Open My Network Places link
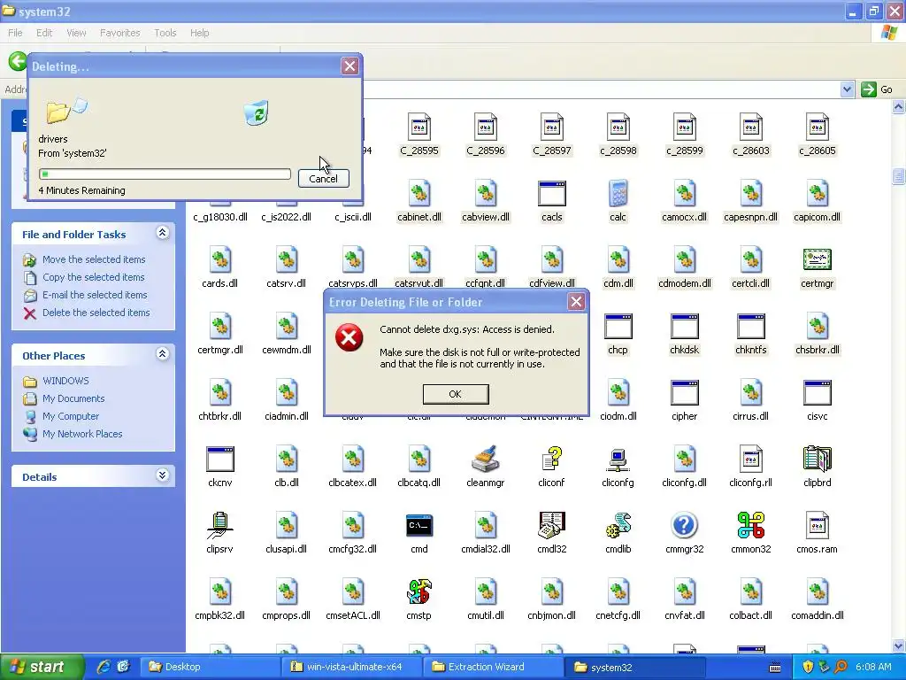 coord(82,434)
